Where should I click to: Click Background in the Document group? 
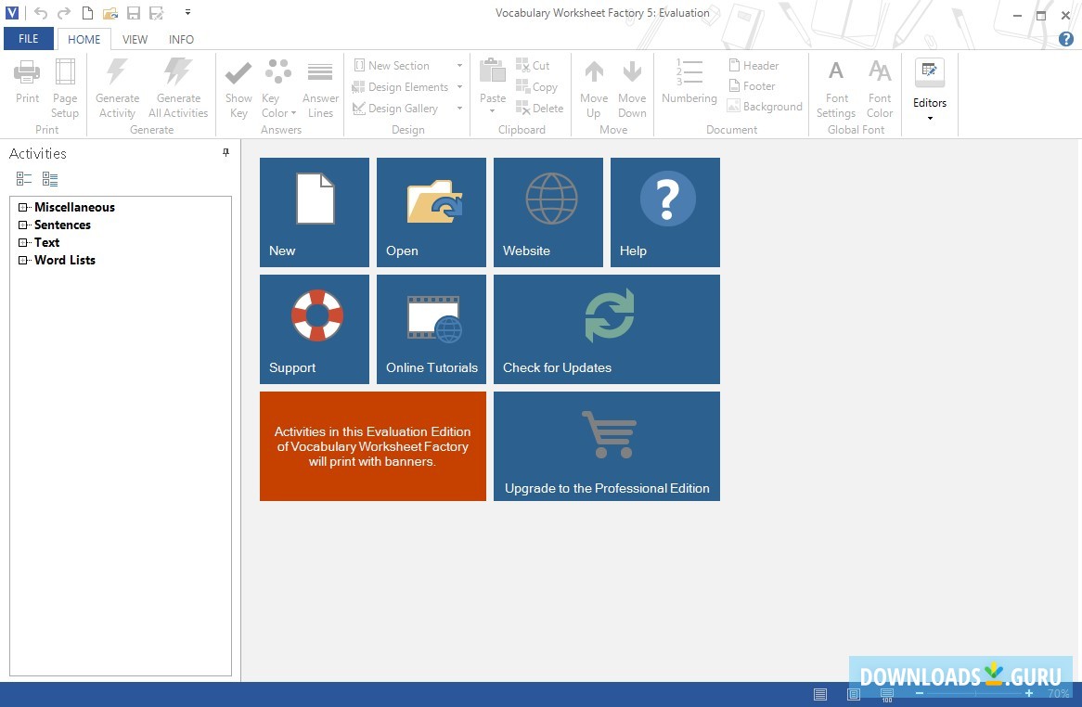pyautogui.click(x=765, y=106)
